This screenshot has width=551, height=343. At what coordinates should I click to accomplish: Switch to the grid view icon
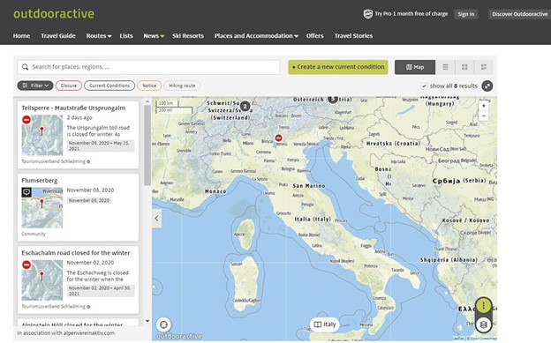(x=464, y=67)
